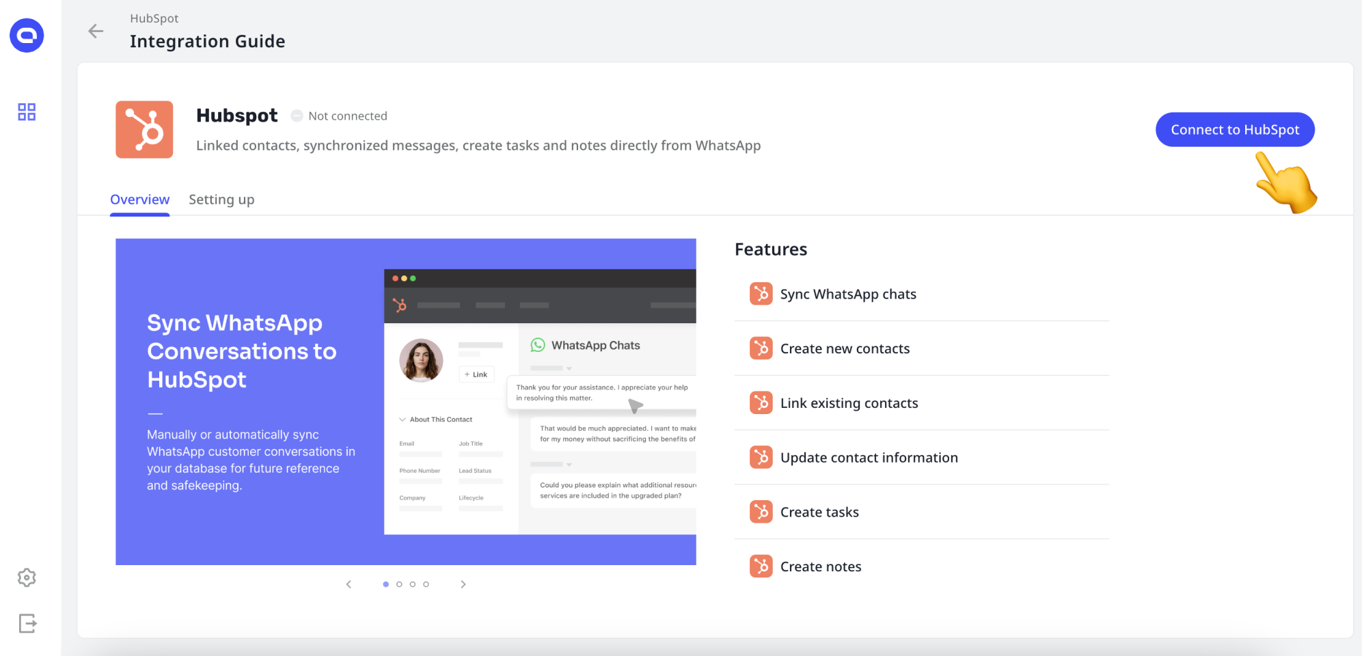Viewport: 1362px width, 656px height.
Task: Click HubSpot icon beside Update contact information
Action: (x=761, y=457)
